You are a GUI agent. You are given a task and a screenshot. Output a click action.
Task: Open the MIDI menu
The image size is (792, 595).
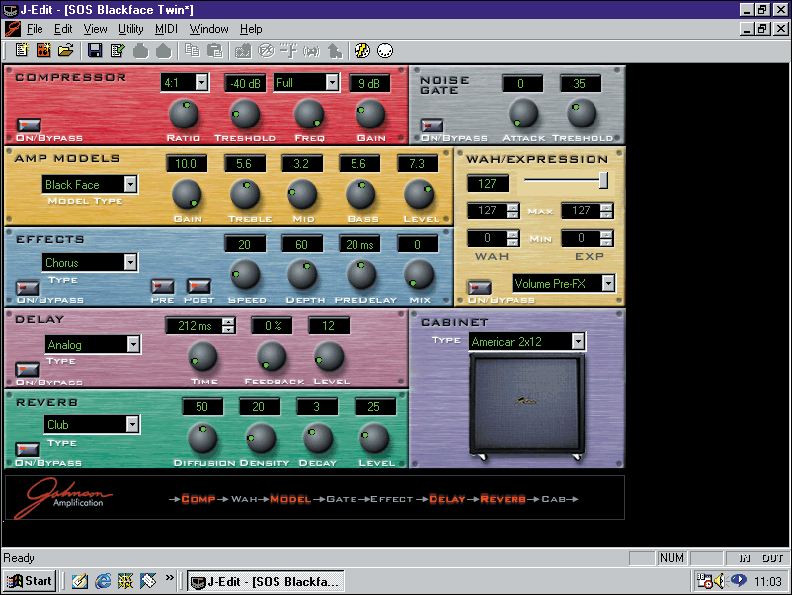166,29
